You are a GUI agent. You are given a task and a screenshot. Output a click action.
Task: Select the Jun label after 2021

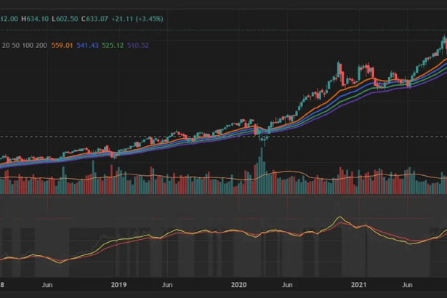[x=407, y=285]
